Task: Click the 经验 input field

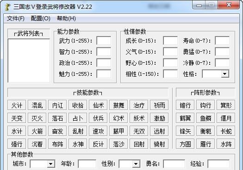Action: pos(218,164)
